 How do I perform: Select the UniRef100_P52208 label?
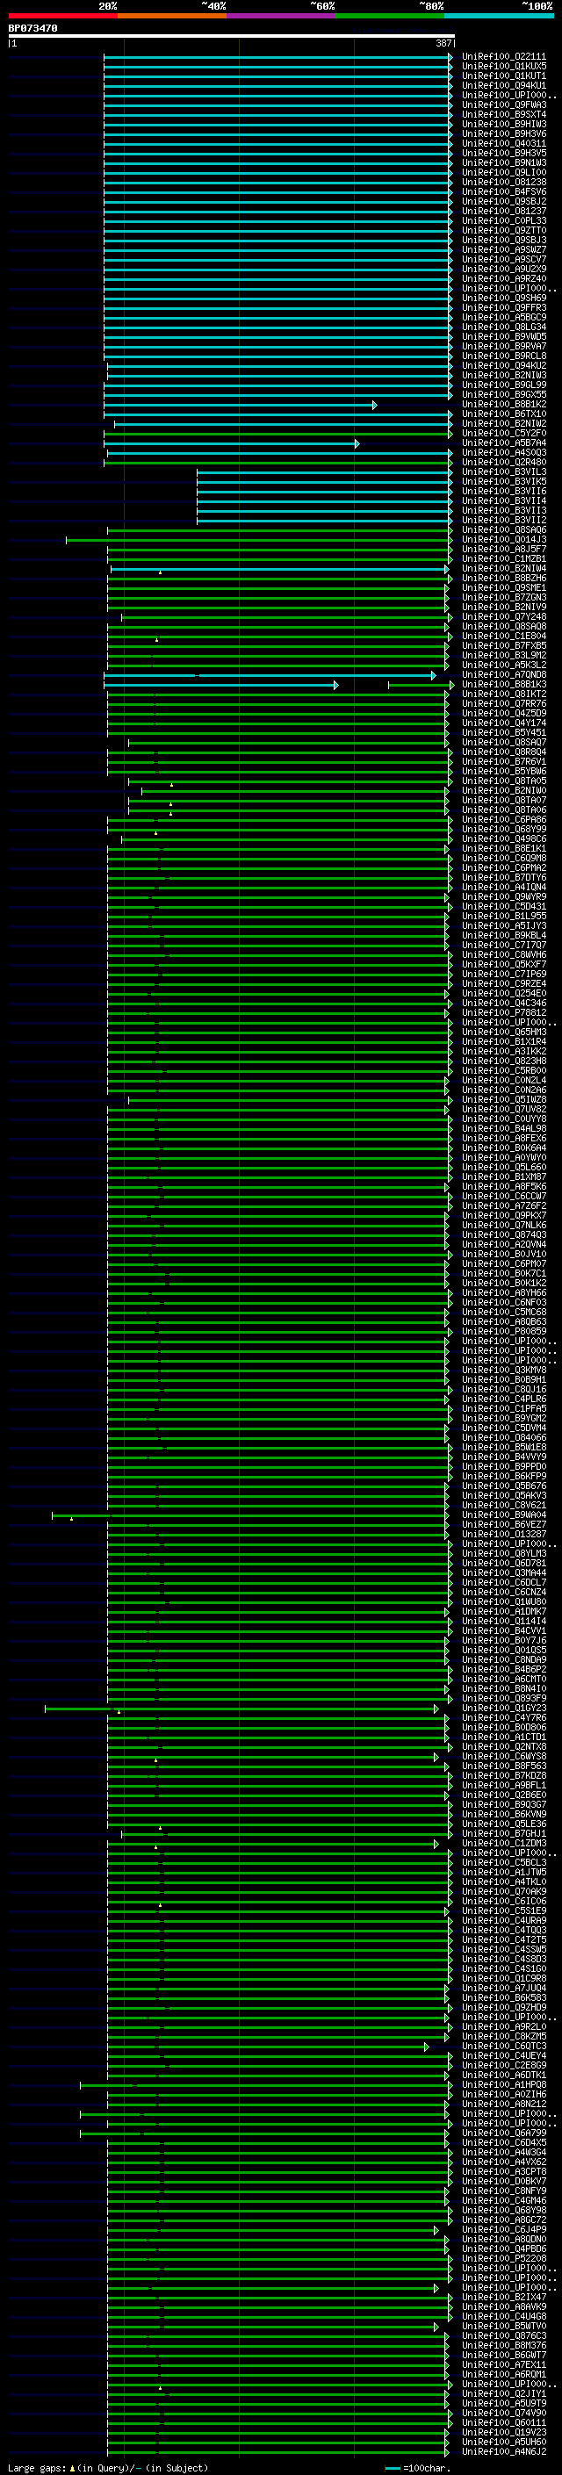pyautogui.click(x=504, y=2259)
